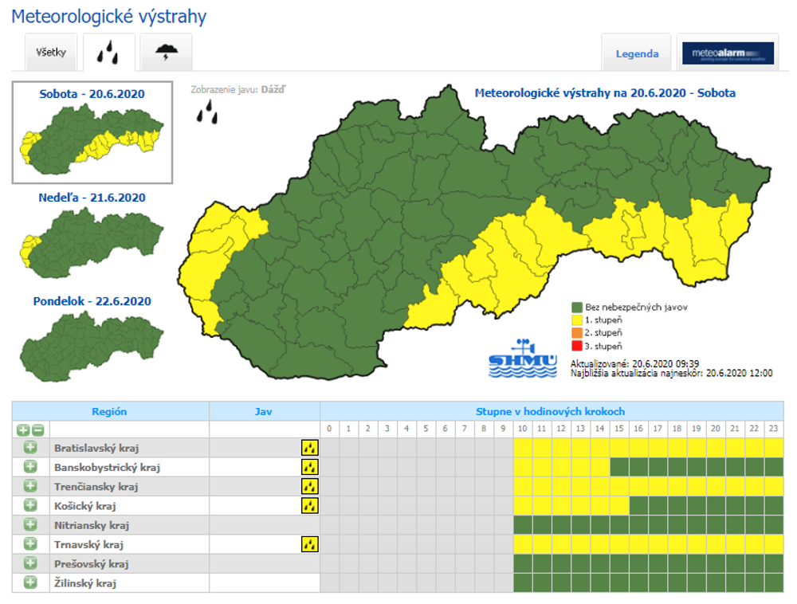
Task: Expand the Žilinský kraj row
Action: click(x=30, y=583)
